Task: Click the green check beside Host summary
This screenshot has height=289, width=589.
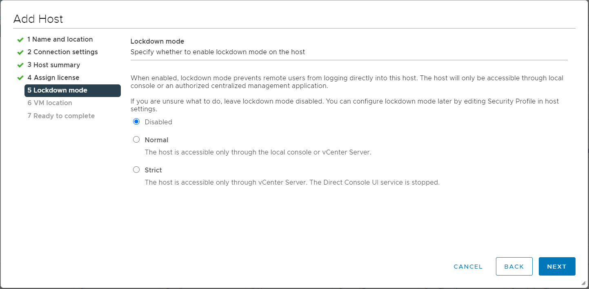Action: (20, 65)
